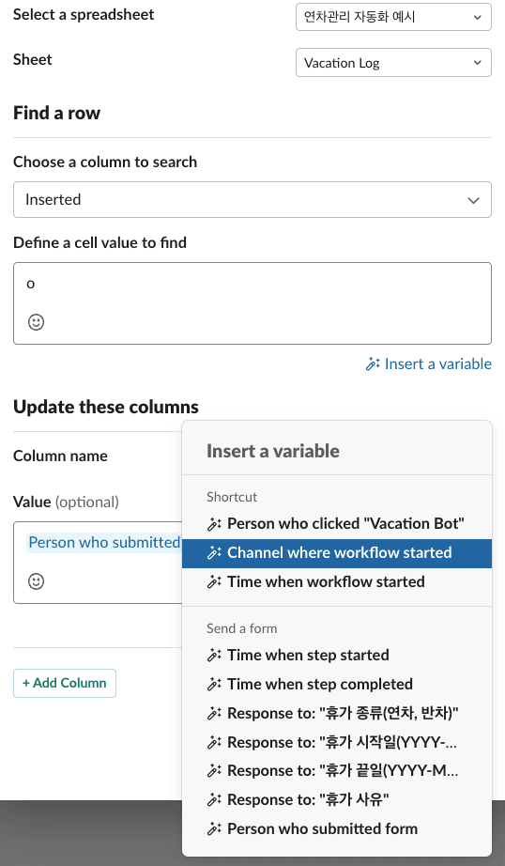Open the Select a spreadsheet dropdown

pyautogui.click(x=393, y=17)
